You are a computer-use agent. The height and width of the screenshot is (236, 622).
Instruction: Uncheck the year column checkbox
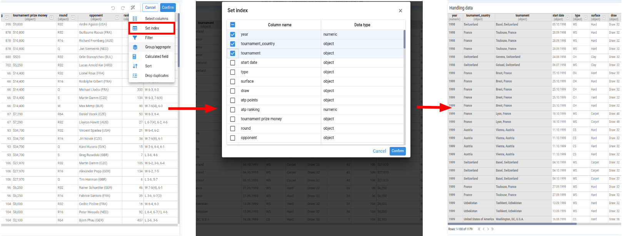(233, 35)
